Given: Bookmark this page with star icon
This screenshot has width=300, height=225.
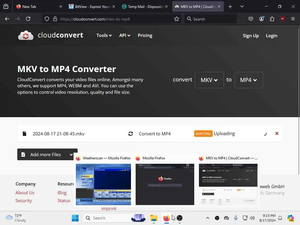Looking at the screenshot, I should pos(177,19).
